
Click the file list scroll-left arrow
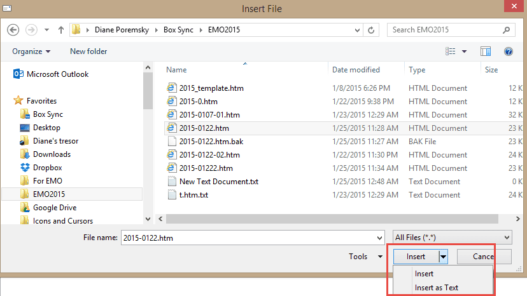point(160,219)
